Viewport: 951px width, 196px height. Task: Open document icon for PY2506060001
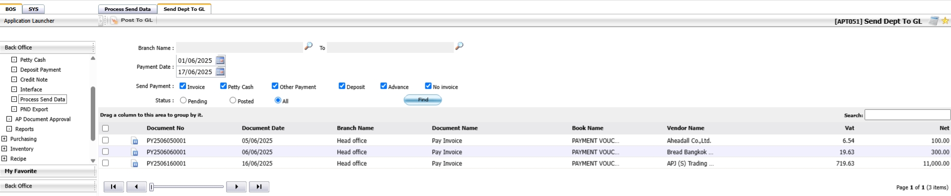click(x=134, y=152)
